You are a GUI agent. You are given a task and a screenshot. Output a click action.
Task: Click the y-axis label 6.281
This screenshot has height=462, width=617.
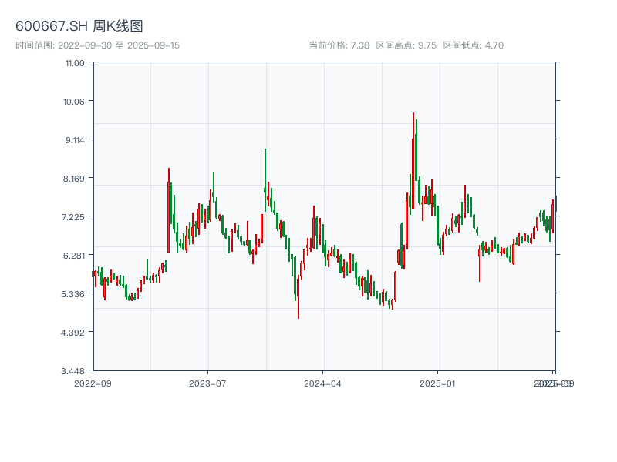pyautogui.click(x=74, y=256)
